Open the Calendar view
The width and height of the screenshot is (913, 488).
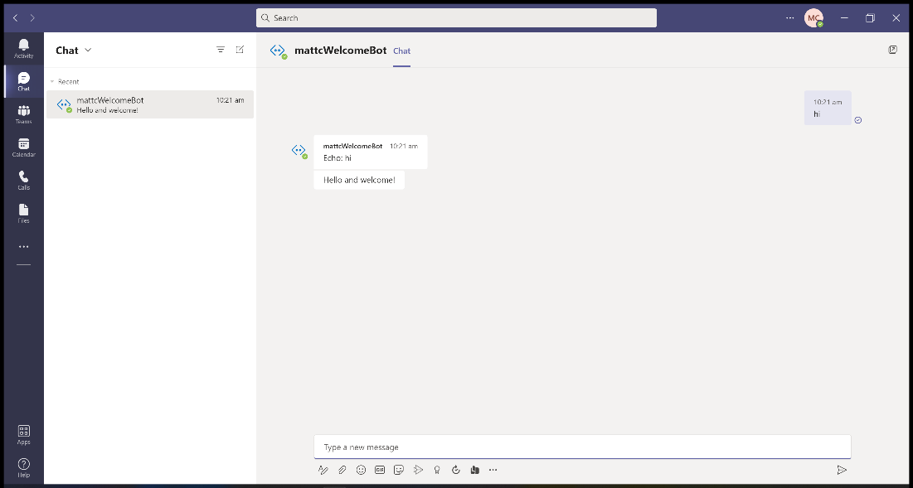click(23, 147)
